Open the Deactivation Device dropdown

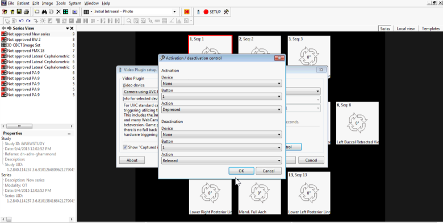click(x=221, y=134)
